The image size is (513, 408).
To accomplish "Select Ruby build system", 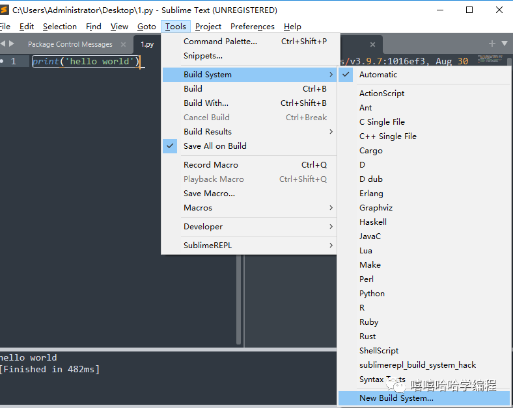I will tap(424, 322).
